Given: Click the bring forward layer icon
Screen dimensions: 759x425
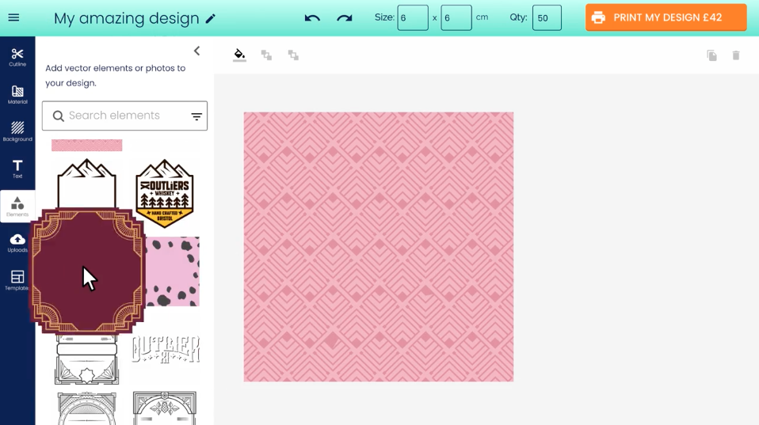Looking at the screenshot, I should click(x=266, y=55).
